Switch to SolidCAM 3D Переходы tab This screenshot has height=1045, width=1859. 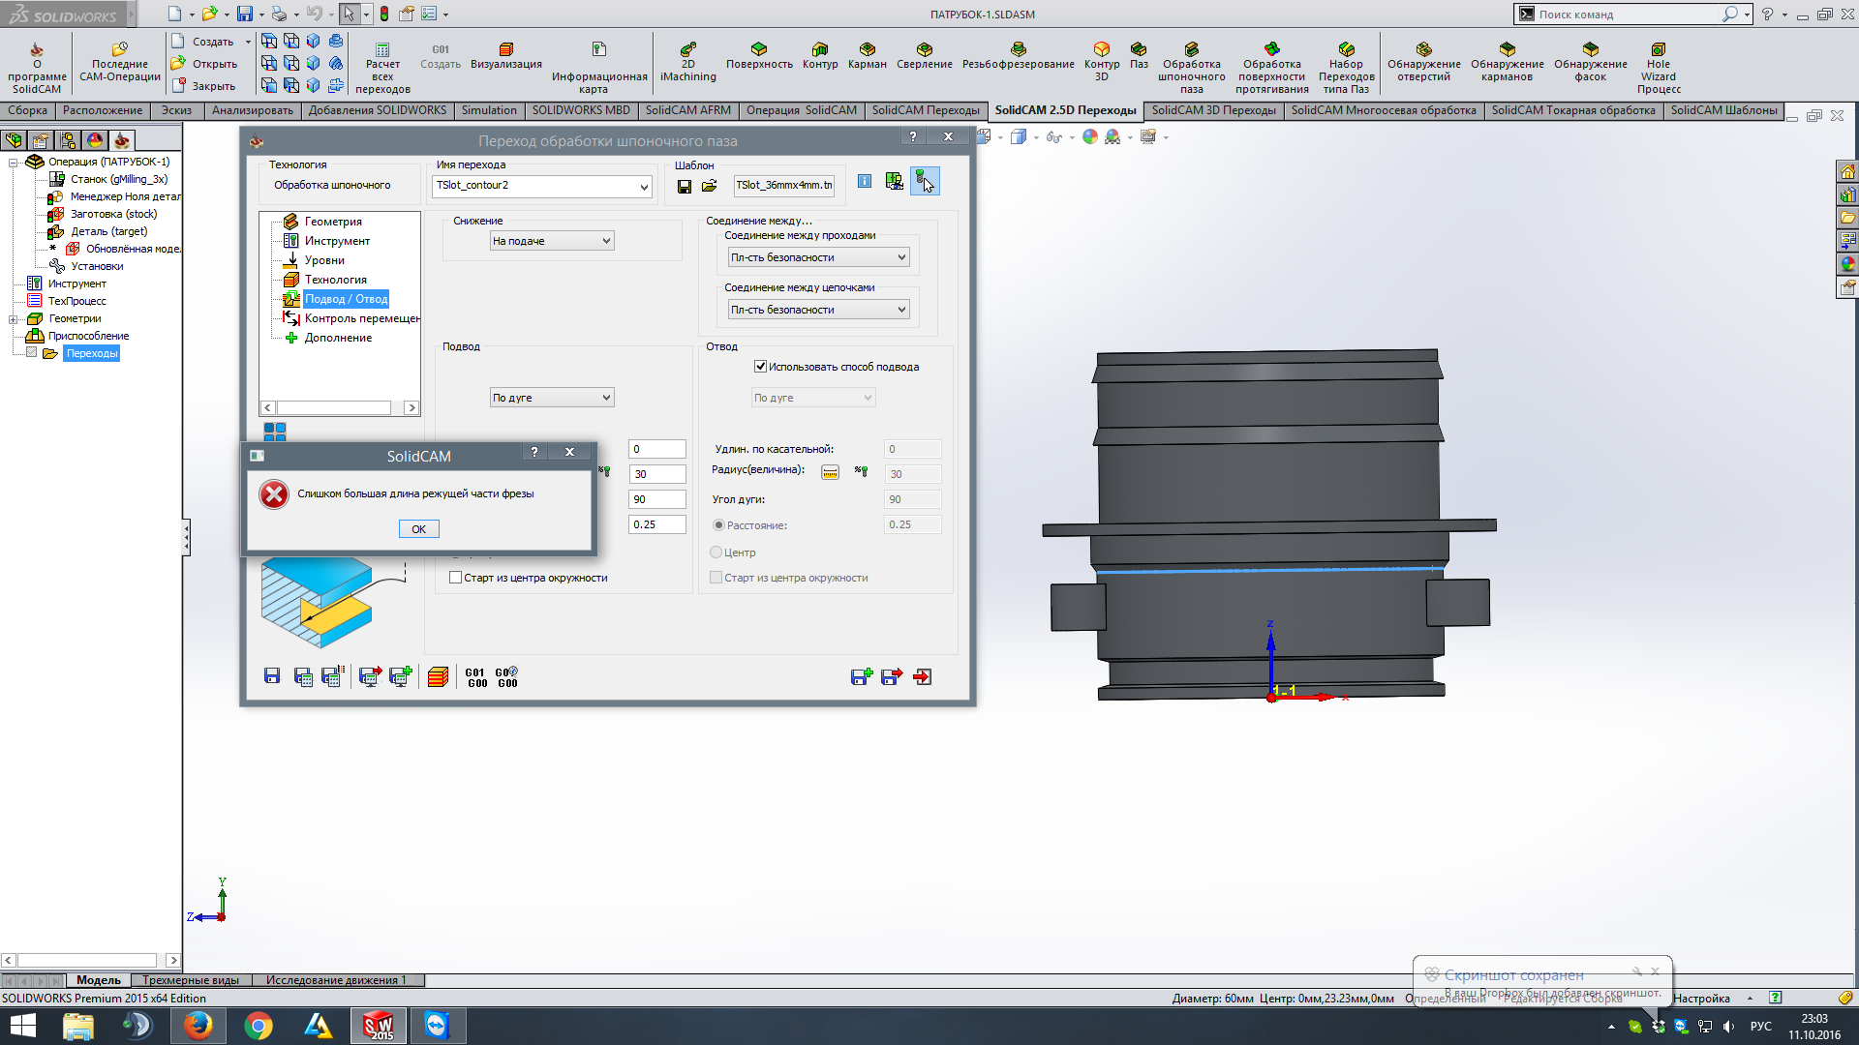coord(1213,110)
